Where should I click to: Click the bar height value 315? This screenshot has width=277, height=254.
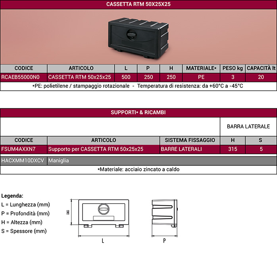233,149
